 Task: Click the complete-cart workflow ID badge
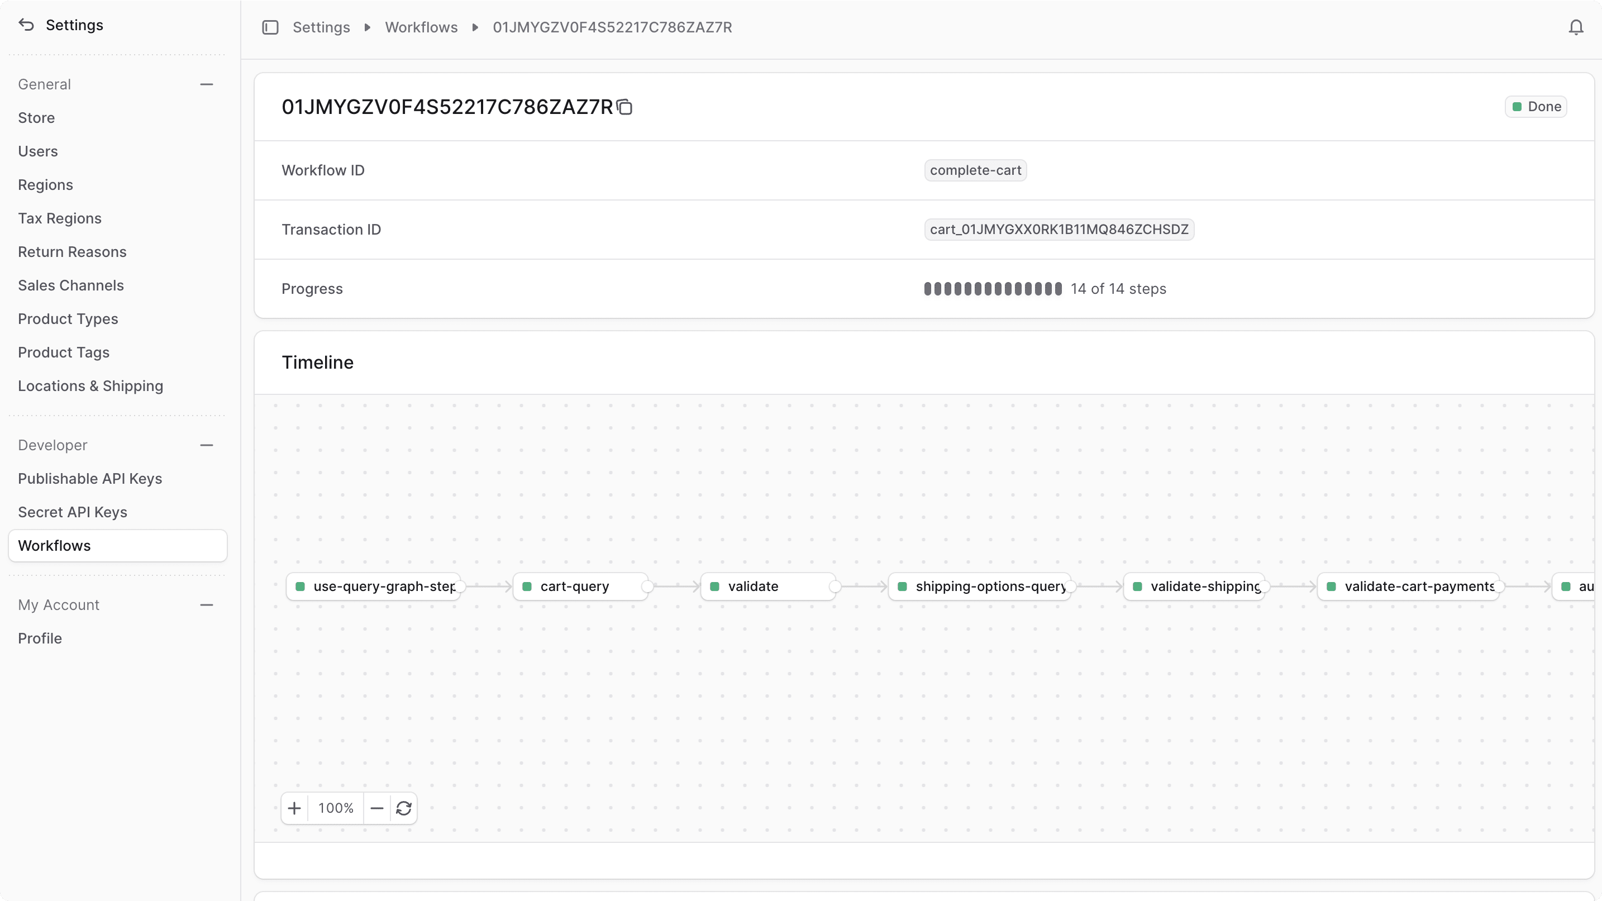coord(974,170)
